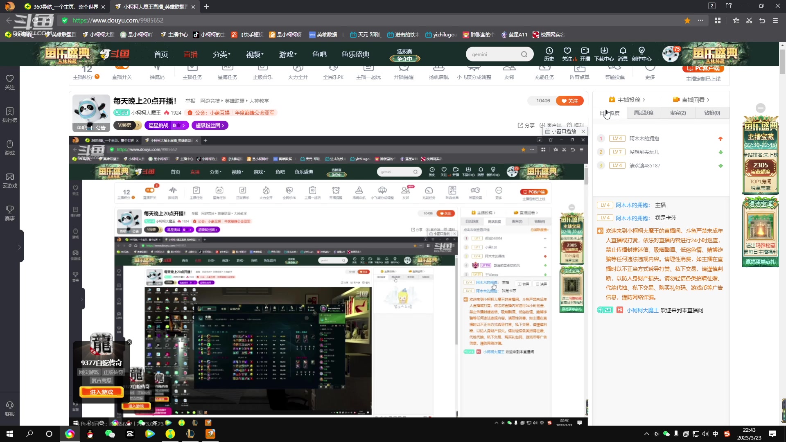Image resolution: width=786 pixels, height=442 pixels.
Task: Open the 创作中心 lightbulb icon
Action: point(641,54)
